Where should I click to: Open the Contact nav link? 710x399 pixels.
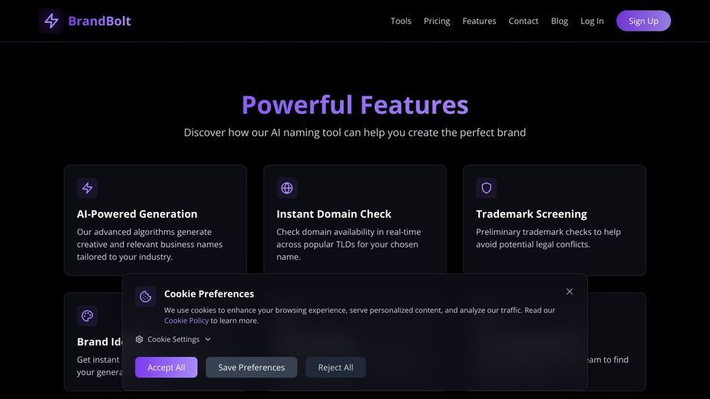[x=523, y=21]
